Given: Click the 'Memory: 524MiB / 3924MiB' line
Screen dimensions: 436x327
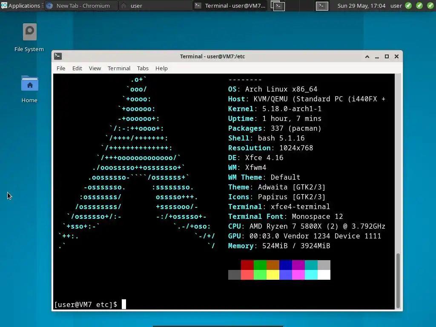Looking at the screenshot, I should point(279,246).
